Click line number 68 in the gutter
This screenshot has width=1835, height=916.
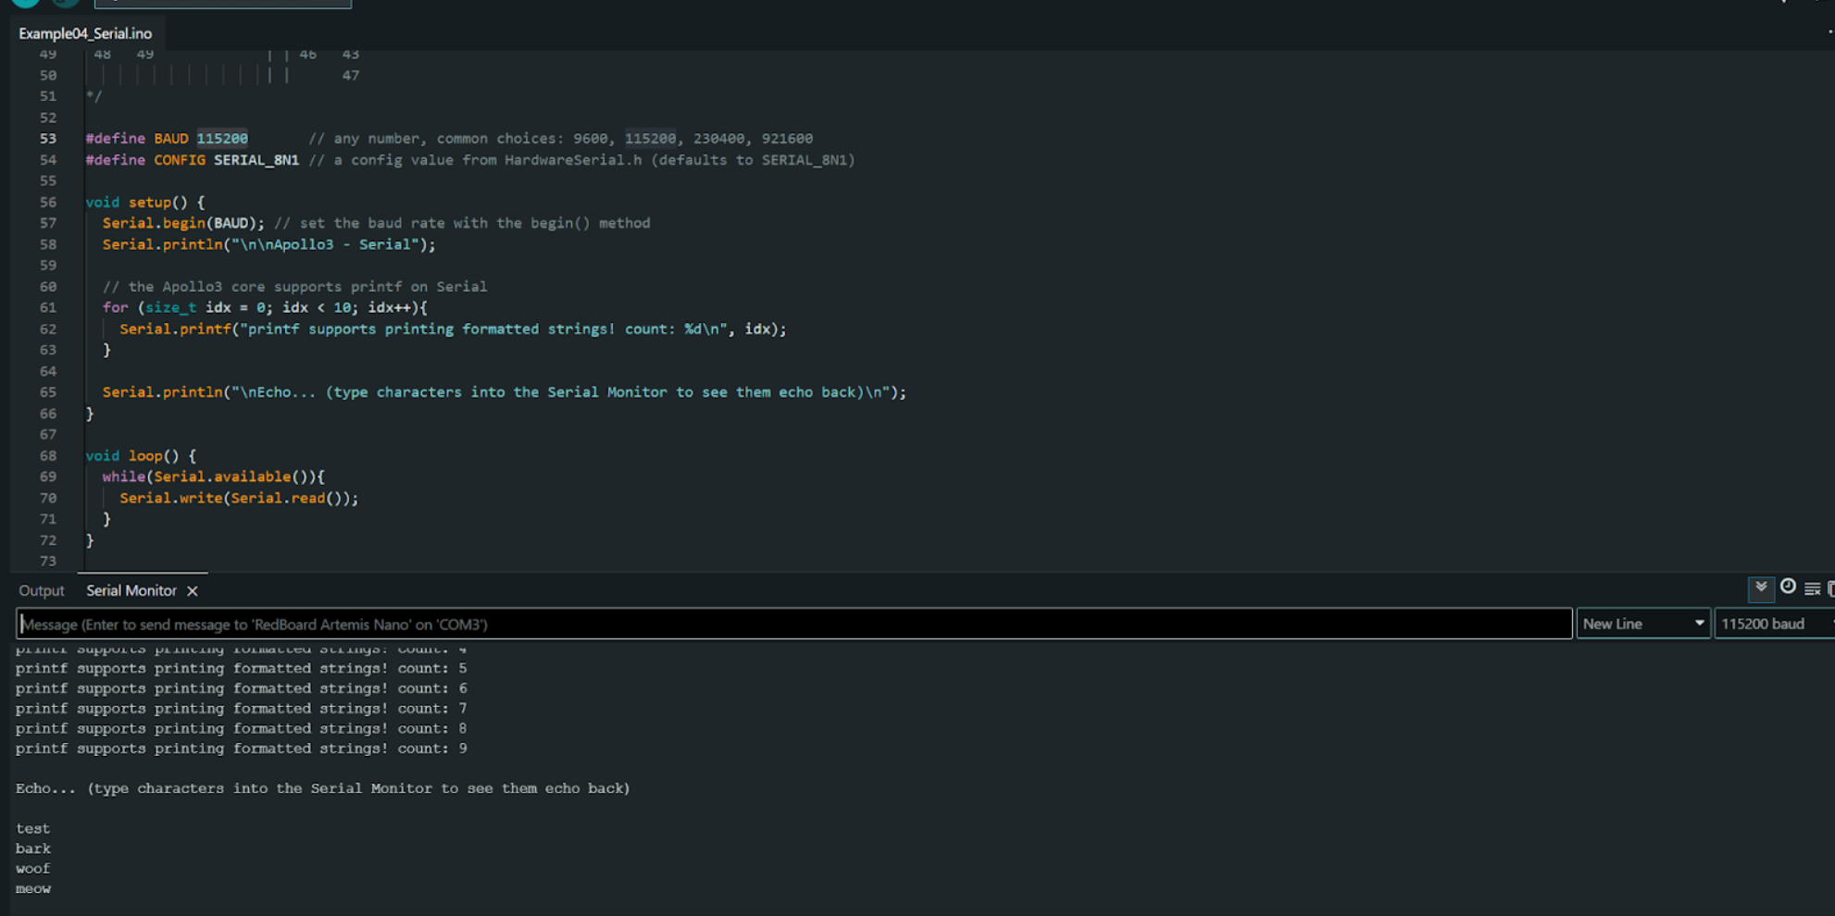click(47, 456)
